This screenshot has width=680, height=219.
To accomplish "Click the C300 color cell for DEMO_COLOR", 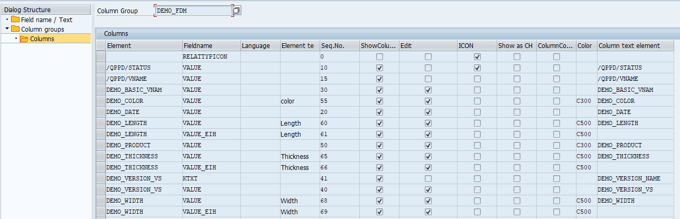I will (x=585, y=101).
